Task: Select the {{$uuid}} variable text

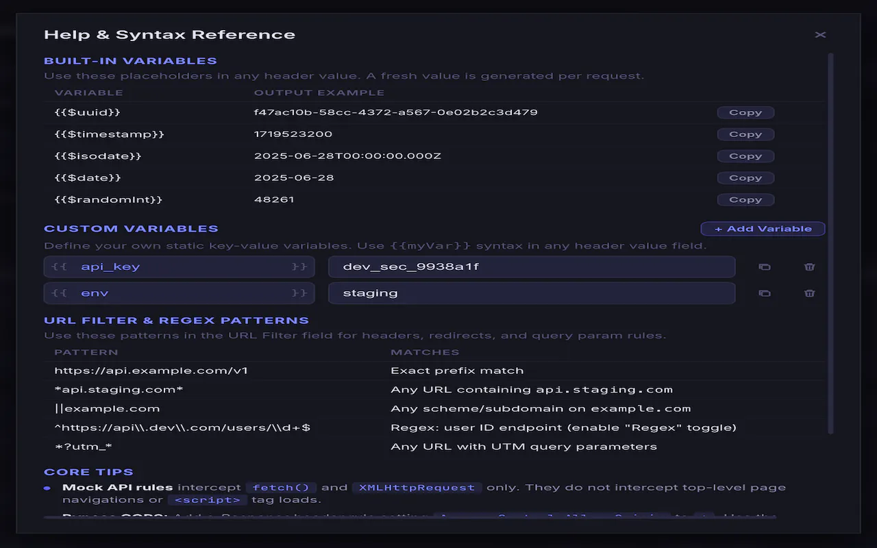Action: coord(88,112)
